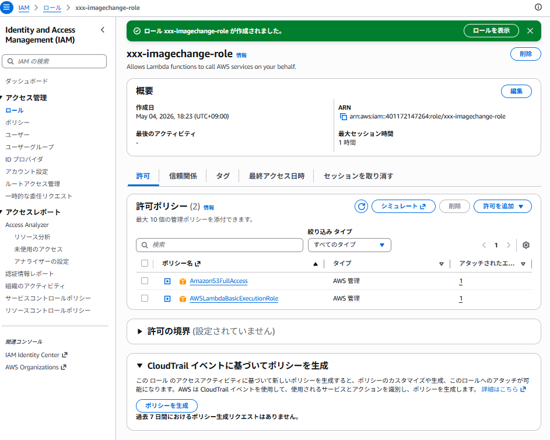Click the AWSLambdaBasicExecutionRole orange policy icon

coord(183,299)
